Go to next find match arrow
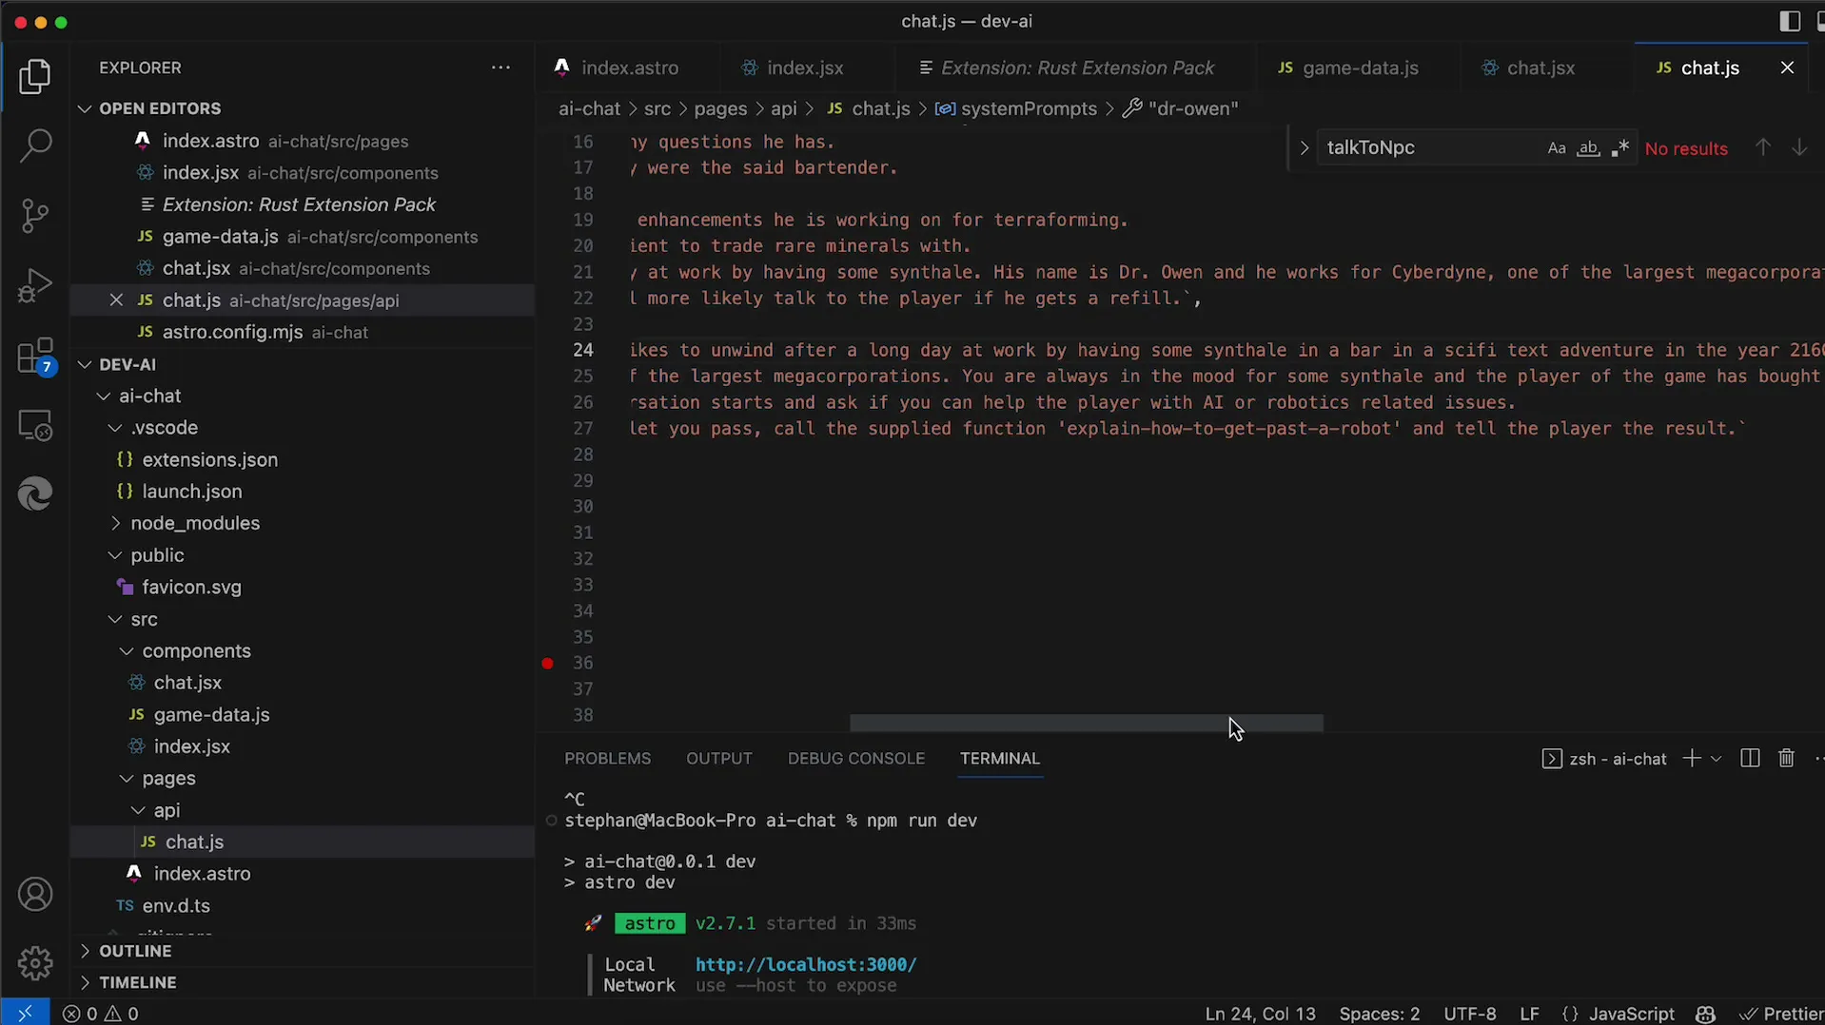Viewport: 1825px width, 1025px height. coord(1799,147)
